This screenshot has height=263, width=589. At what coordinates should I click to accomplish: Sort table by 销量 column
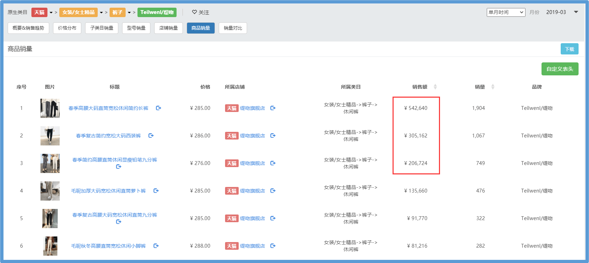click(x=493, y=87)
